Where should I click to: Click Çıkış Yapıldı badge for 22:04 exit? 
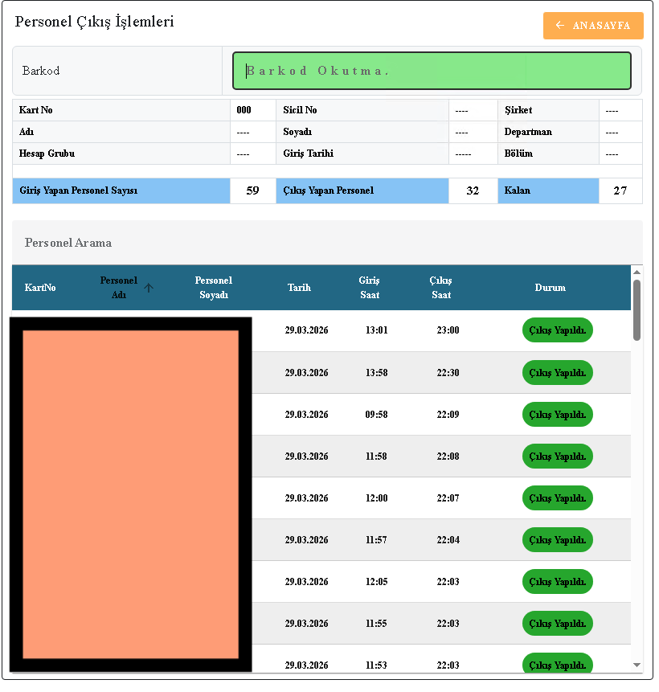point(557,540)
